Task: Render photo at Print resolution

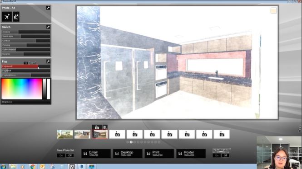Action: (159, 154)
